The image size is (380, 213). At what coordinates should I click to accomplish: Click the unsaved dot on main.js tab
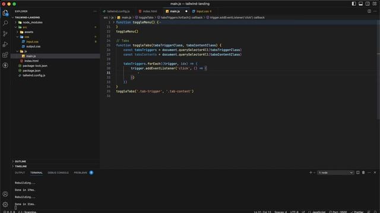[186, 11]
